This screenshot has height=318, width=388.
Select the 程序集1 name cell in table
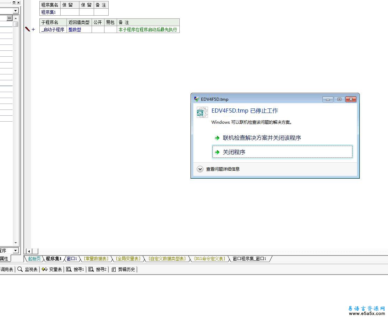click(50, 12)
